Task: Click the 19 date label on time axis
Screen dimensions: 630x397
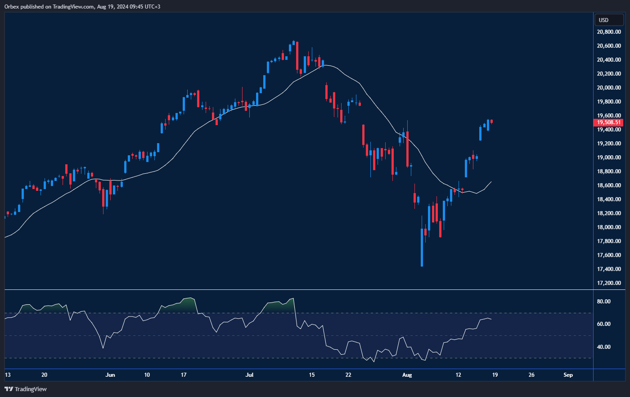Action: [495, 375]
